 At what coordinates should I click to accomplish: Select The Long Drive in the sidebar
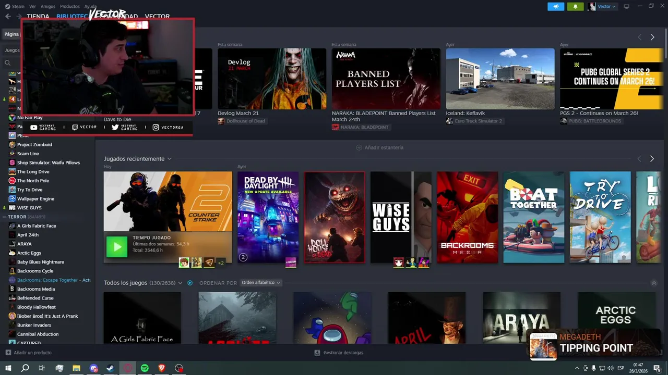(33, 172)
